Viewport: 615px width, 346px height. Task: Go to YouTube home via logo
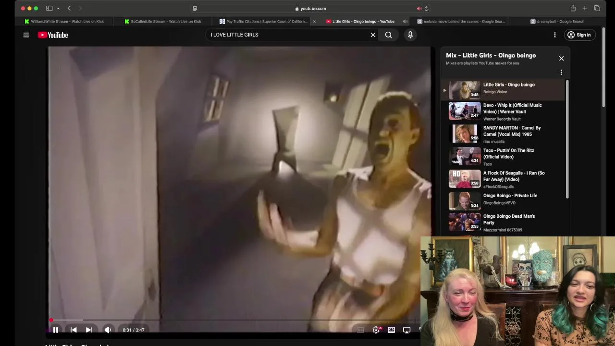pyautogui.click(x=53, y=35)
